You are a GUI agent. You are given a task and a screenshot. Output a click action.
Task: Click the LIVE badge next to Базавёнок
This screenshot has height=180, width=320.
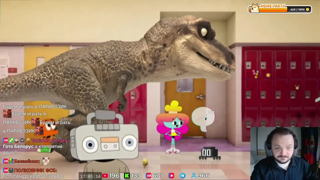click(5, 161)
